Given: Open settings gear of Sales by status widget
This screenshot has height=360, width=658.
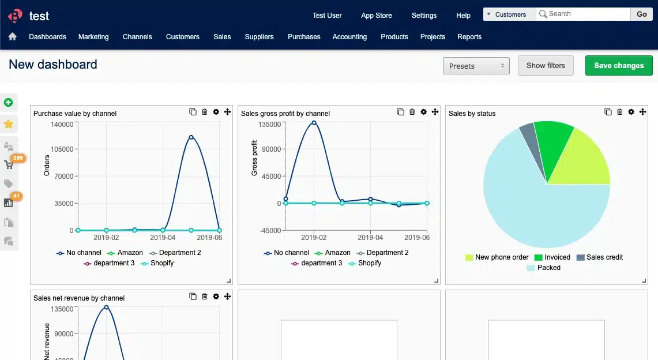Looking at the screenshot, I should tap(631, 112).
